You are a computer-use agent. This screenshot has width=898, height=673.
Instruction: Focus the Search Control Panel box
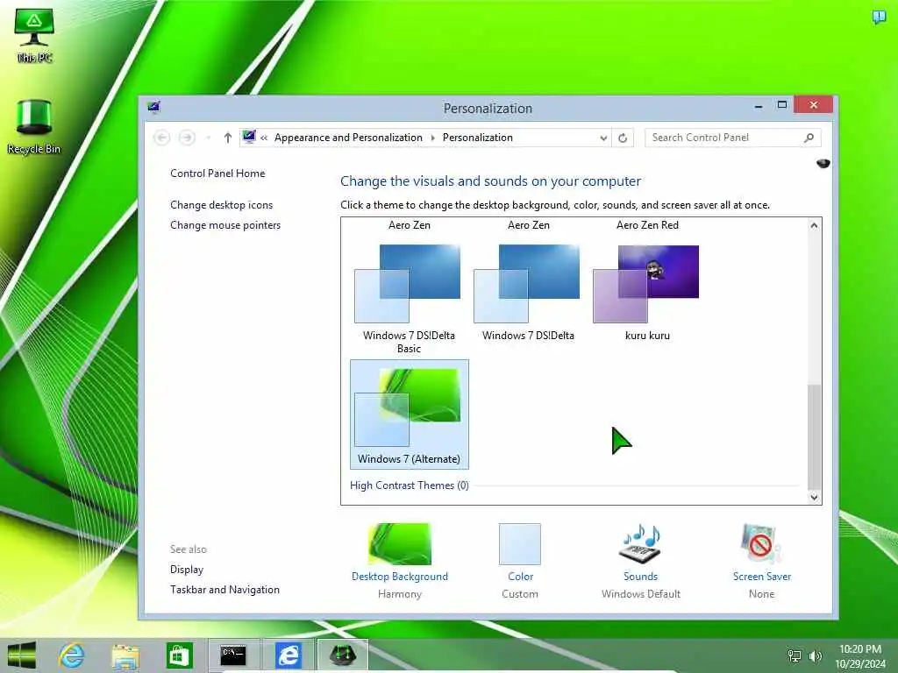(724, 138)
